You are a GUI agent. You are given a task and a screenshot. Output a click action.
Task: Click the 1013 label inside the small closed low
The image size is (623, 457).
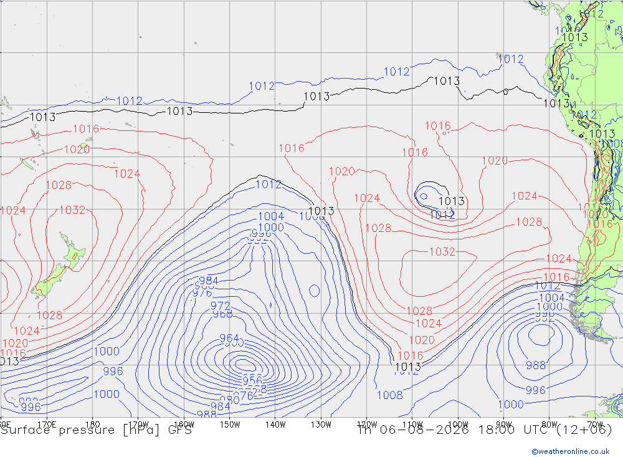coord(451,201)
